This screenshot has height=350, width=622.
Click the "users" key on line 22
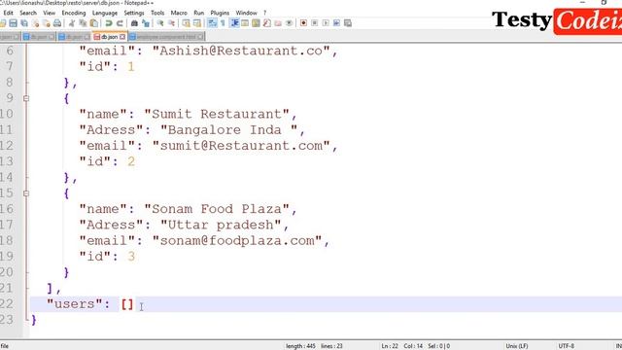[x=74, y=304]
